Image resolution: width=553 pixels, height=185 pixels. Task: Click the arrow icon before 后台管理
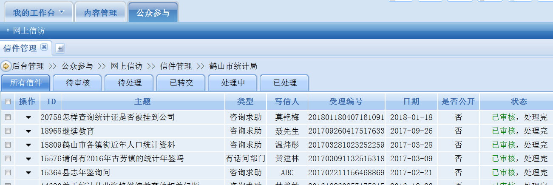click(6, 66)
